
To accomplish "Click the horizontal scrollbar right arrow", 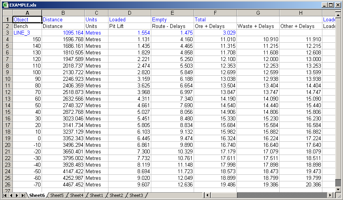I will click(x=331, y=195).
